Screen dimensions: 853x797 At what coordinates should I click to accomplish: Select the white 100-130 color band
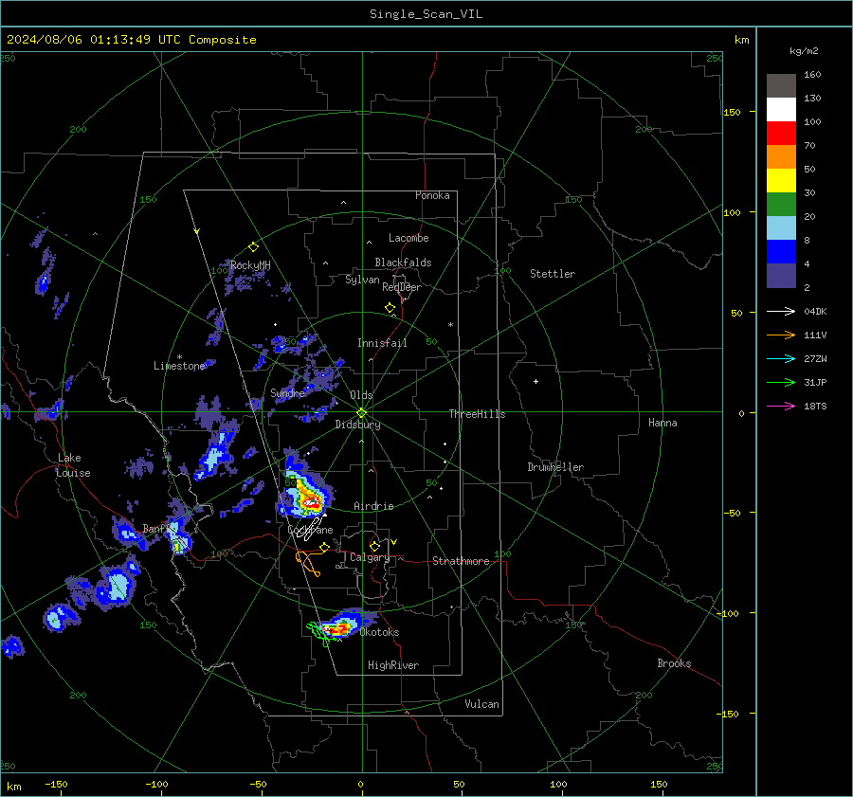781,110
